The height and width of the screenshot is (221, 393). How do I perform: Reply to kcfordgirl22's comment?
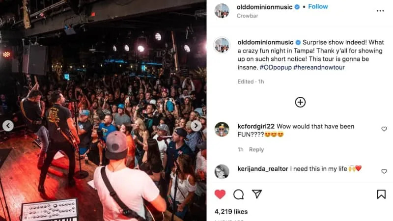pyautogui.click(x=256, y=150)
